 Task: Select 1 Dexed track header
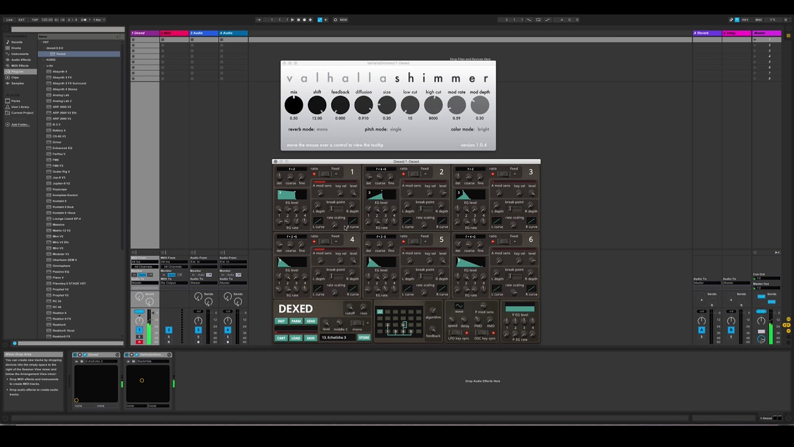pyautogui.click(x=145, y=33)
